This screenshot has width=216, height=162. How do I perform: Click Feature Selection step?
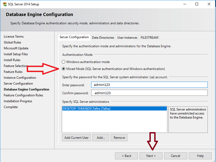16,66
